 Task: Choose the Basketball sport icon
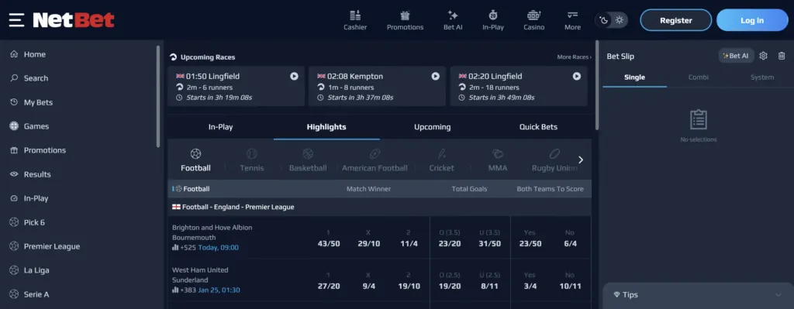tap(308, 154)
